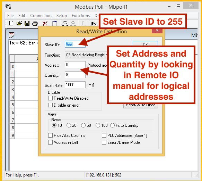
Task: Open the Connection menu
Action: [41, 16]
